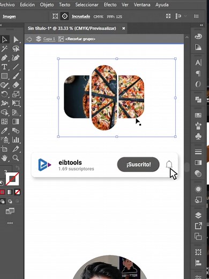Open the Objeto menu
This screenshot has height=279, width=209.
(x=47, y=5)
